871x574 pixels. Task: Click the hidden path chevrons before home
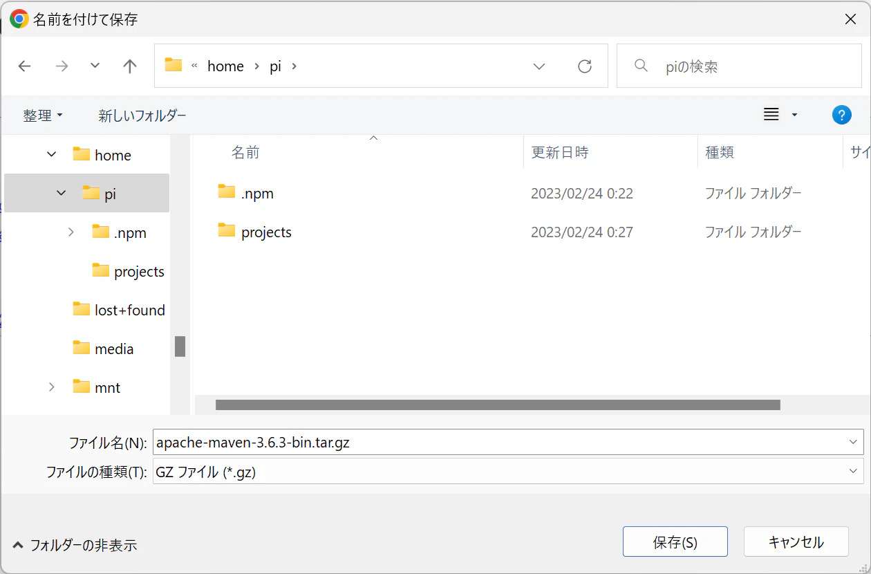coord(194,66)
